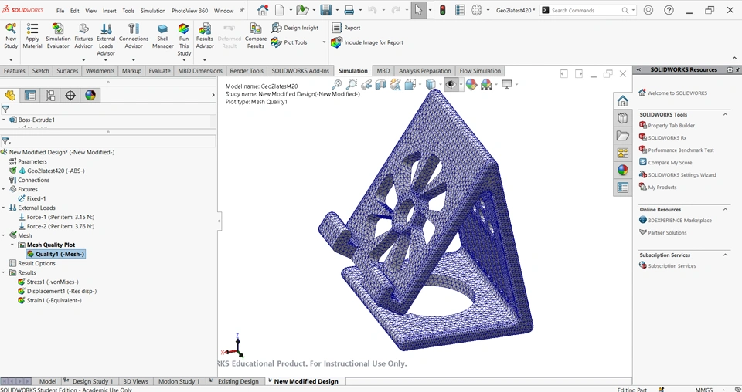The image size is (742, 392).
Task: Open the Insert menu
Action: 109,10
